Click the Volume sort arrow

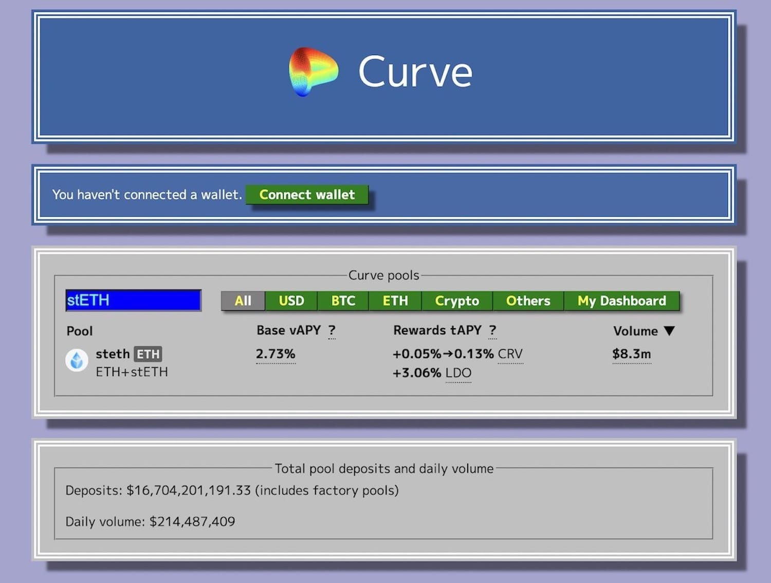669,331
